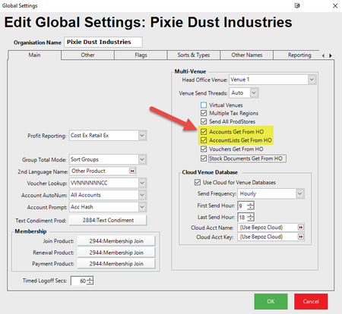Open Send Frequency dropdown
Image resolution: width=342 pixels, height=314 pixels.
coord(299,193)
